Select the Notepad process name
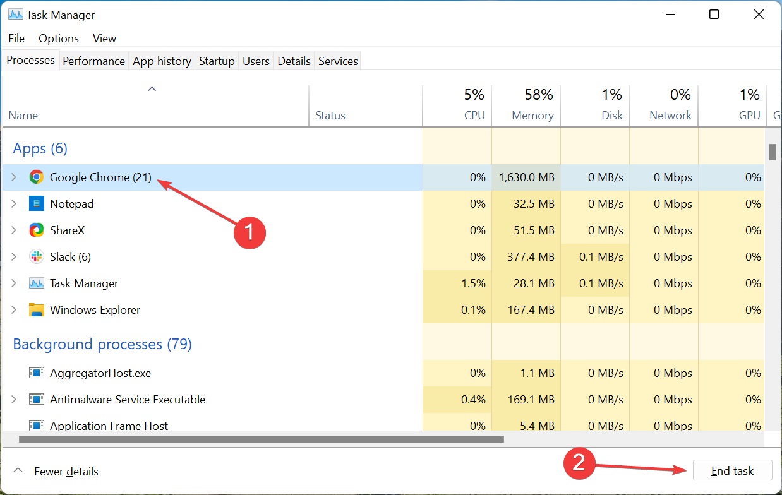782x495 pixels. click(72, 204)
